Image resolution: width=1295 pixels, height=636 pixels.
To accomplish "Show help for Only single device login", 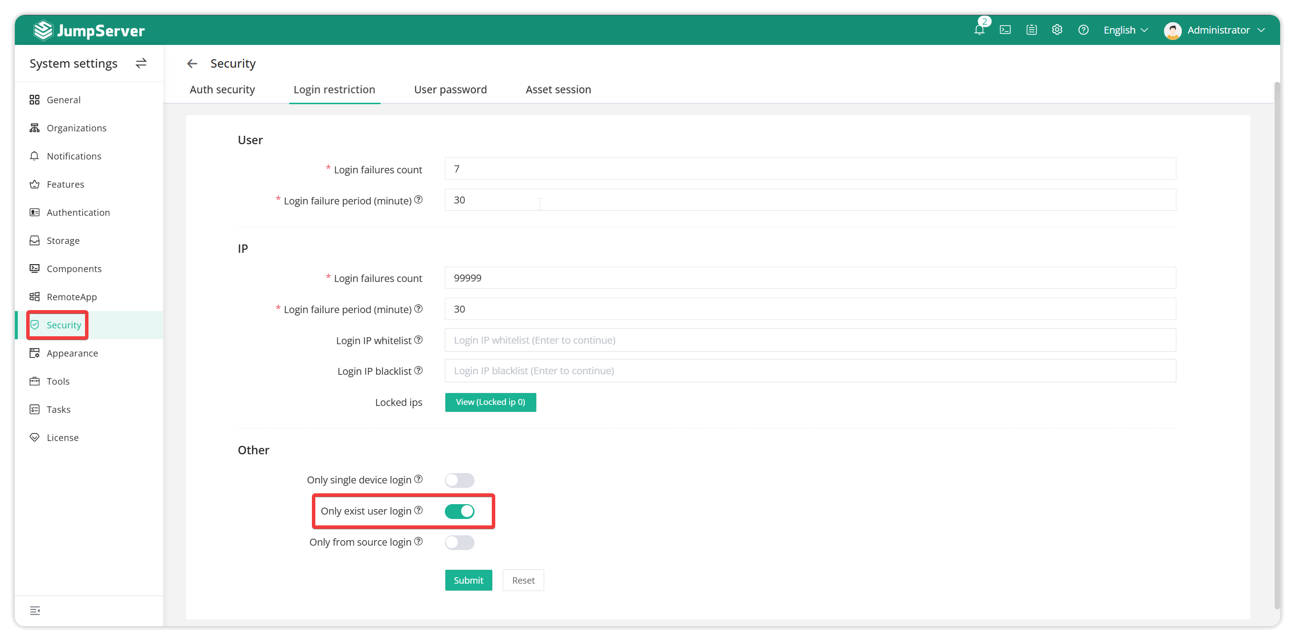I will pos(418,479).
